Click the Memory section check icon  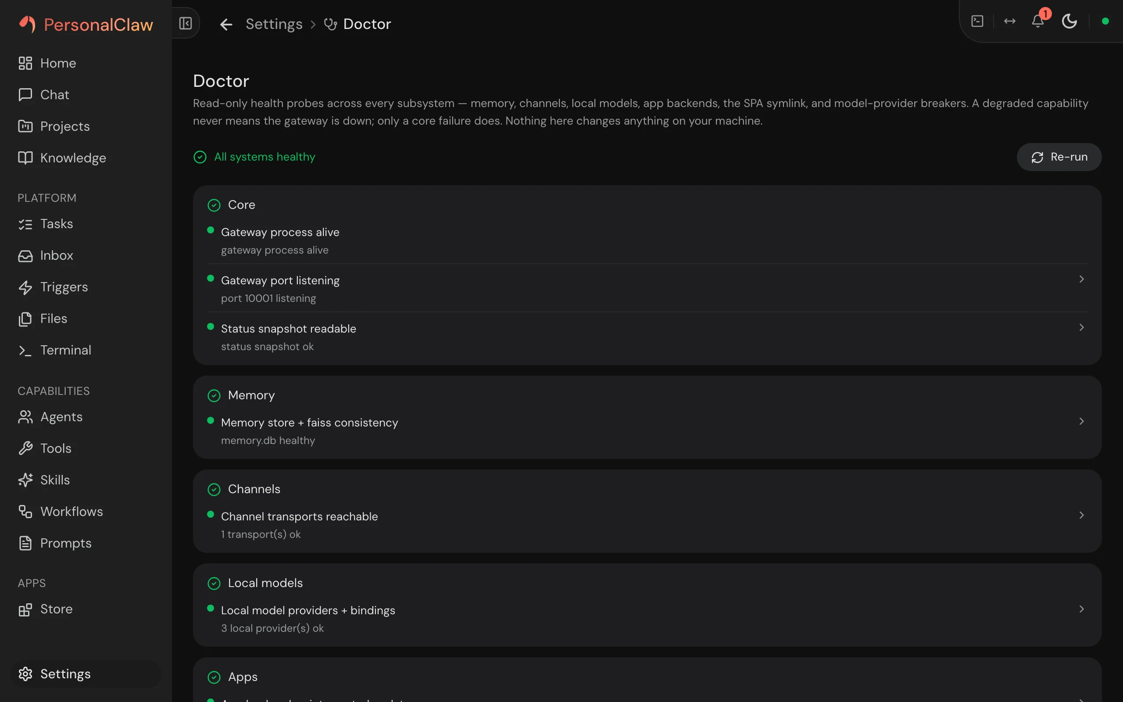click(x=214, y=396)
